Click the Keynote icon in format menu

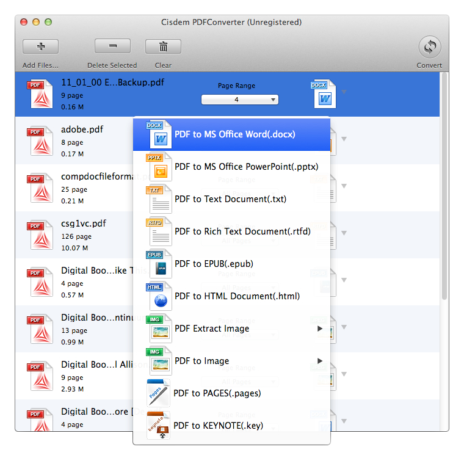coord(158,426)
